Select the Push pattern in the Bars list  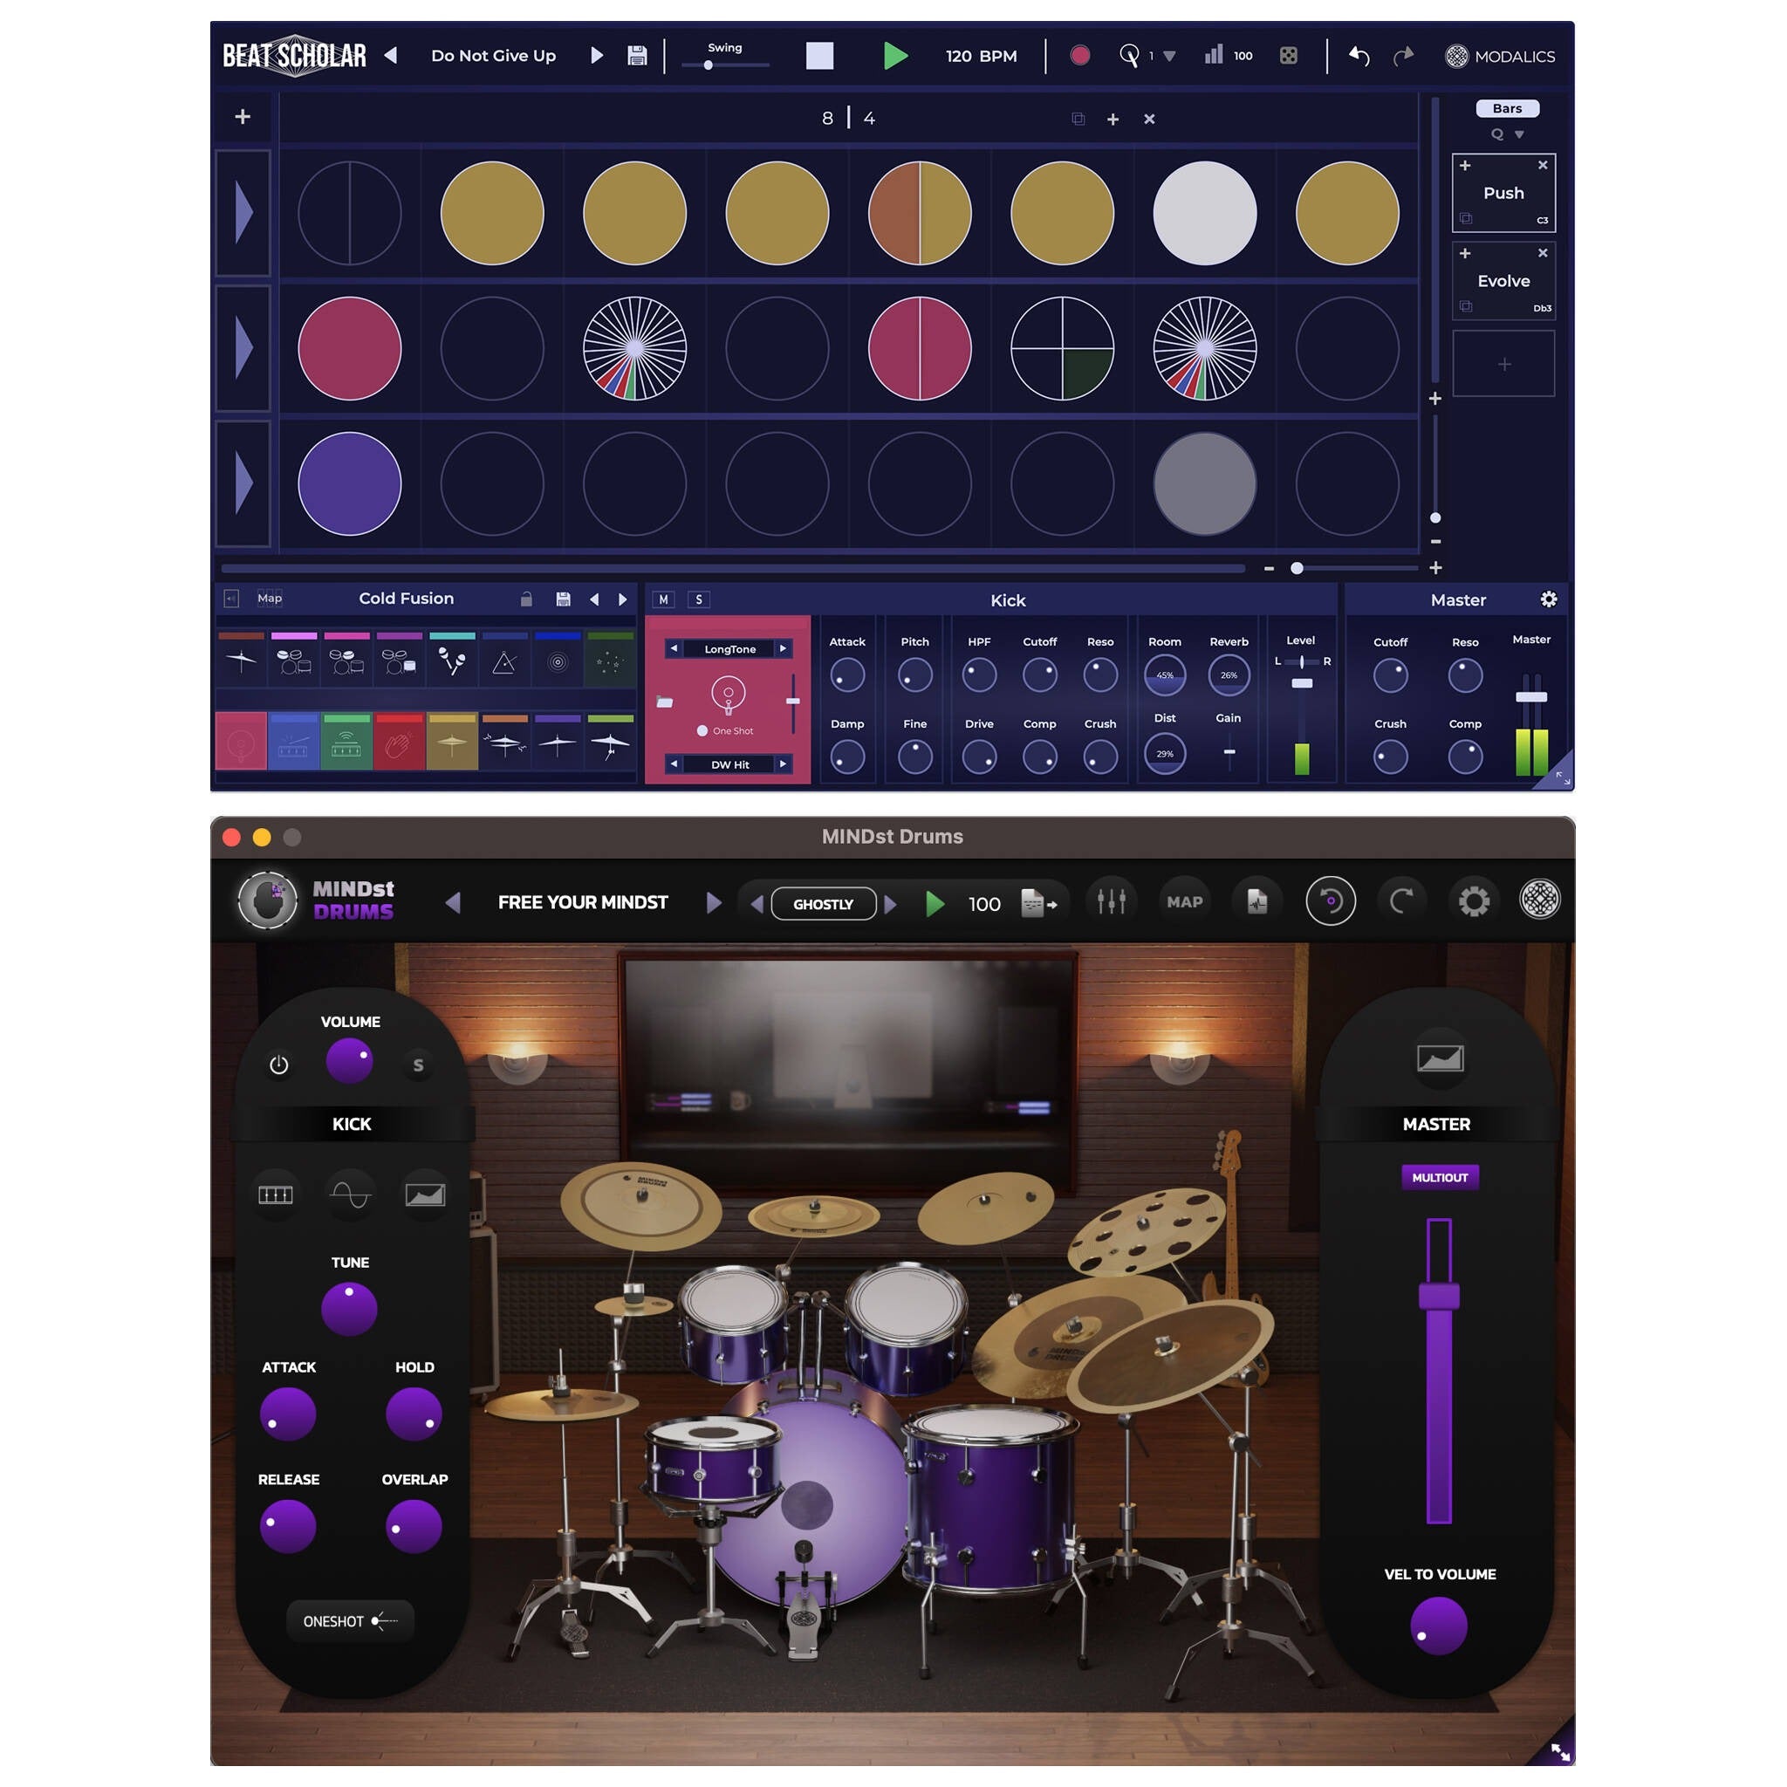pos(1503,192)
